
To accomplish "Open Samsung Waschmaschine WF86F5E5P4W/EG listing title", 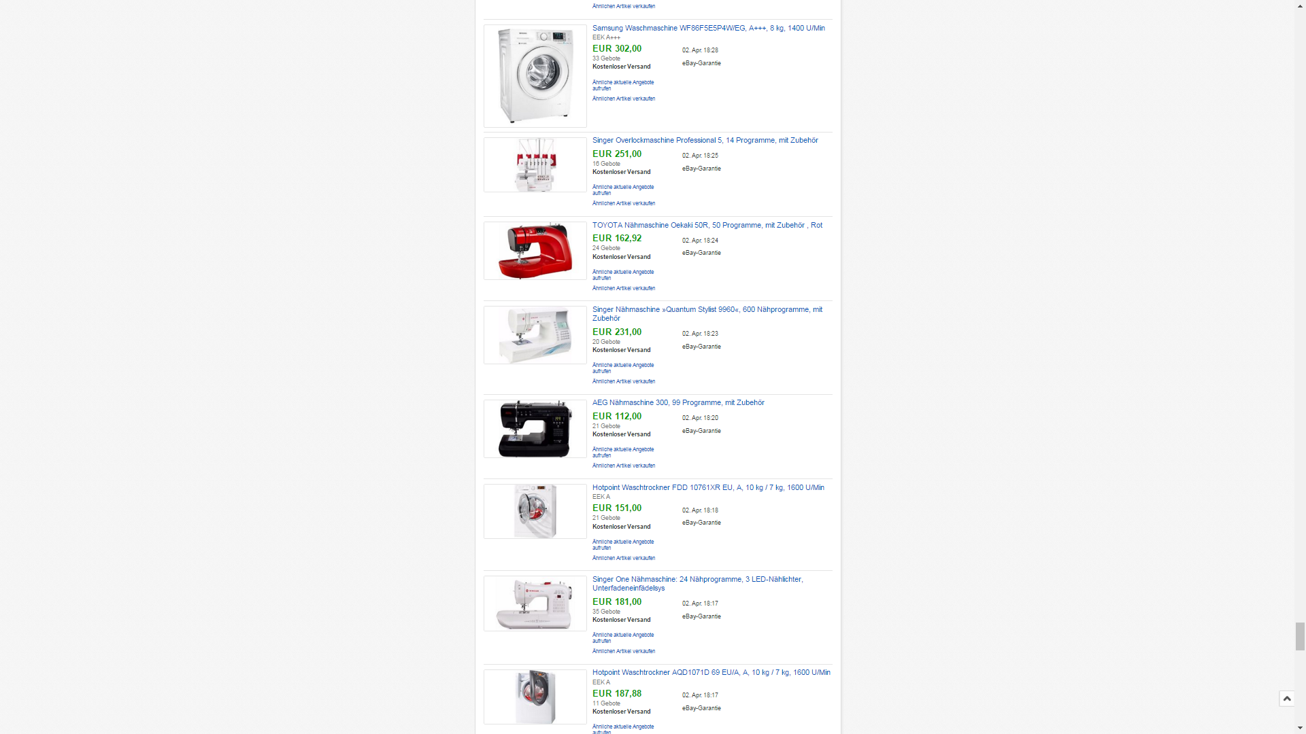I will pos(708,28).
